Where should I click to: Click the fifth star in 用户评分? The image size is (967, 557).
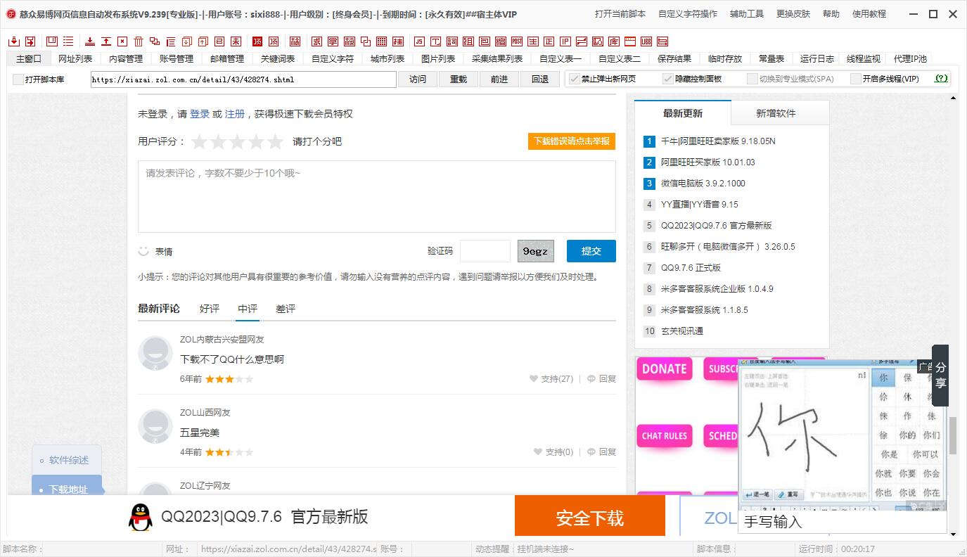click(x=275, y=142)
